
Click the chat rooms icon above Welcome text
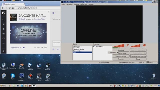coord(53,13)
